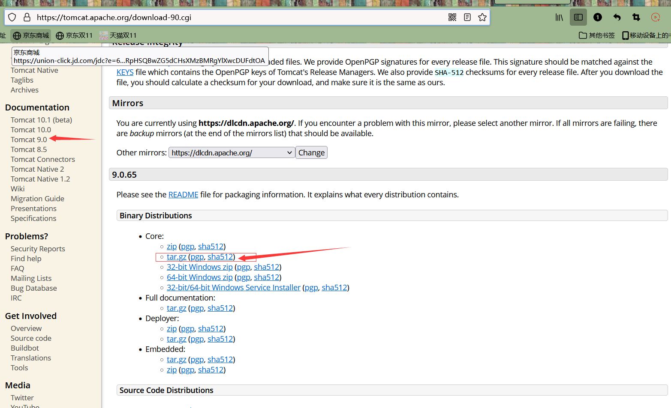Open the KEYS file link
Image resolution: width=671 pixels, height=408 pixels.
[125, 72]
